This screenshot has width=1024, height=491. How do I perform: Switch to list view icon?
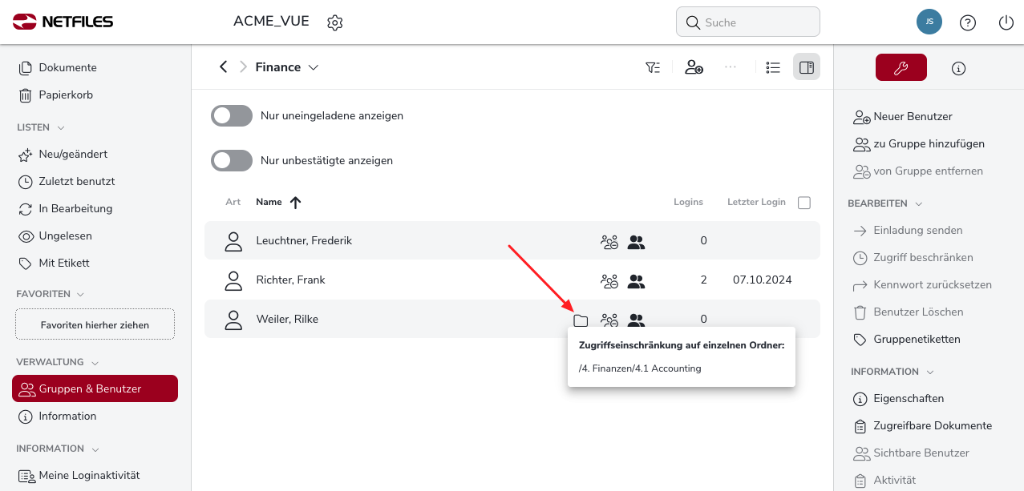(773, 67)
